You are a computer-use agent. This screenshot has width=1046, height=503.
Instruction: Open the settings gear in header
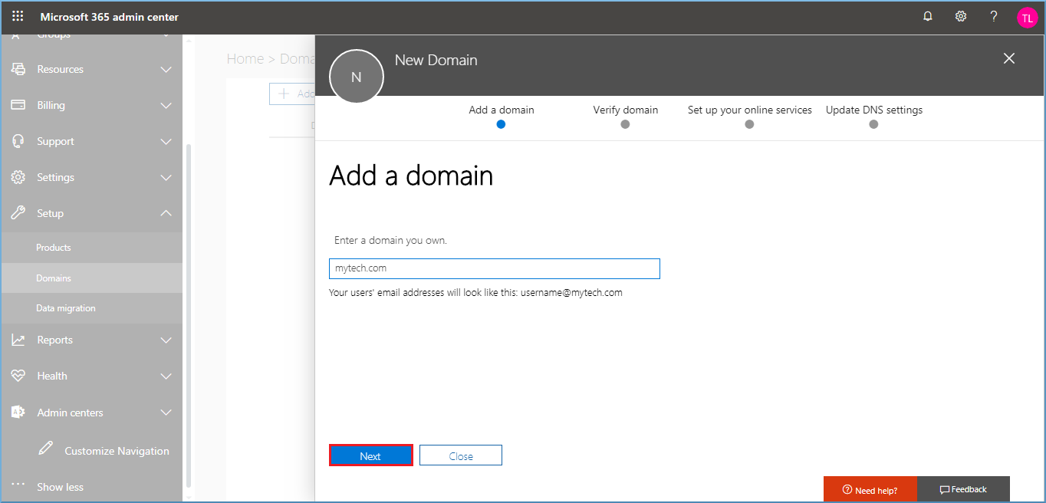pyautogui.click(x=961, y=16)
